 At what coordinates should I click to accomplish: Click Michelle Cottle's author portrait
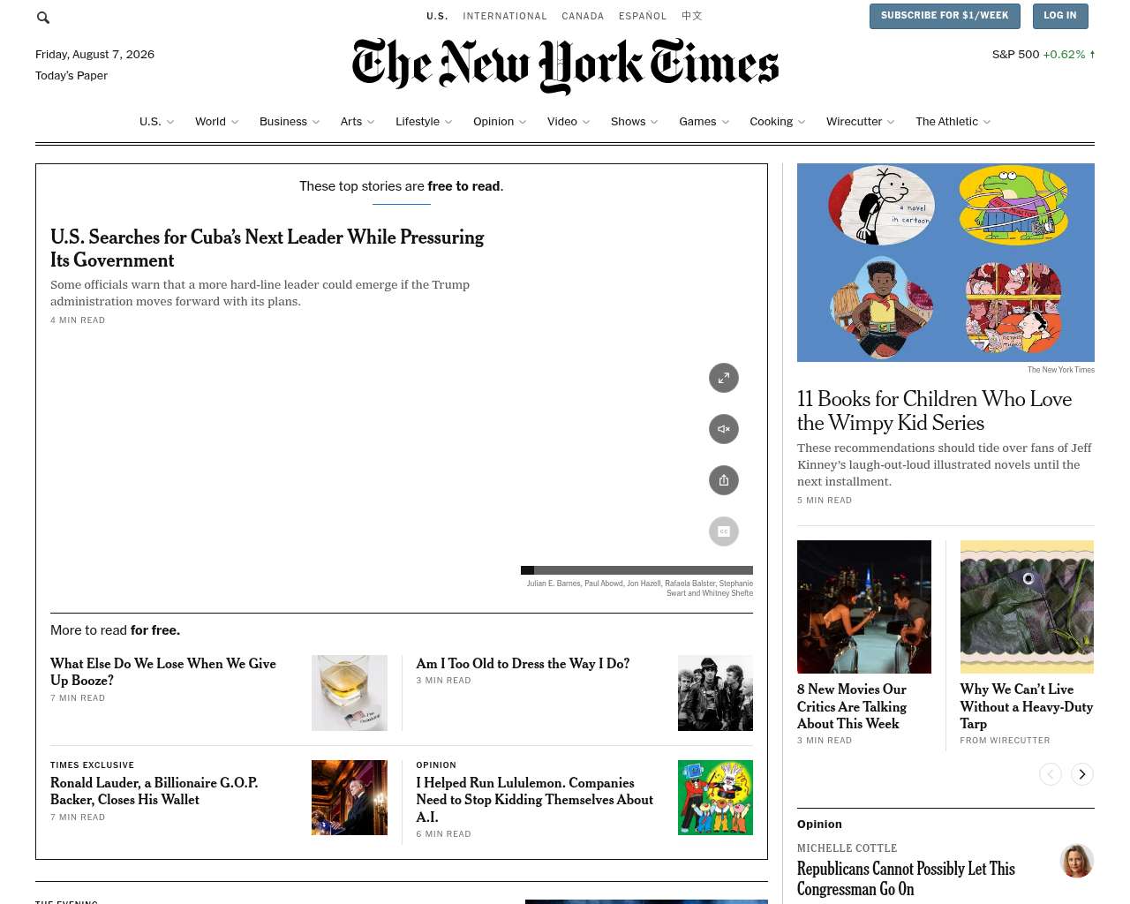[x=1077, y=862]
